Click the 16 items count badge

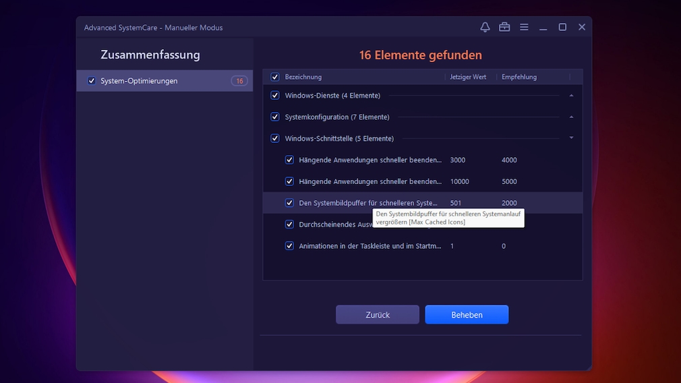[x=239, y=81]
